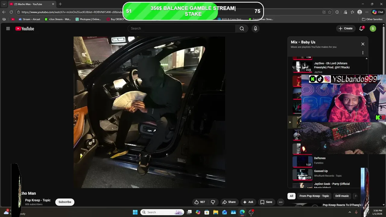Open the Gassed Up thumbnail
This screenshot has width=386, height=217.
(302, 175)
